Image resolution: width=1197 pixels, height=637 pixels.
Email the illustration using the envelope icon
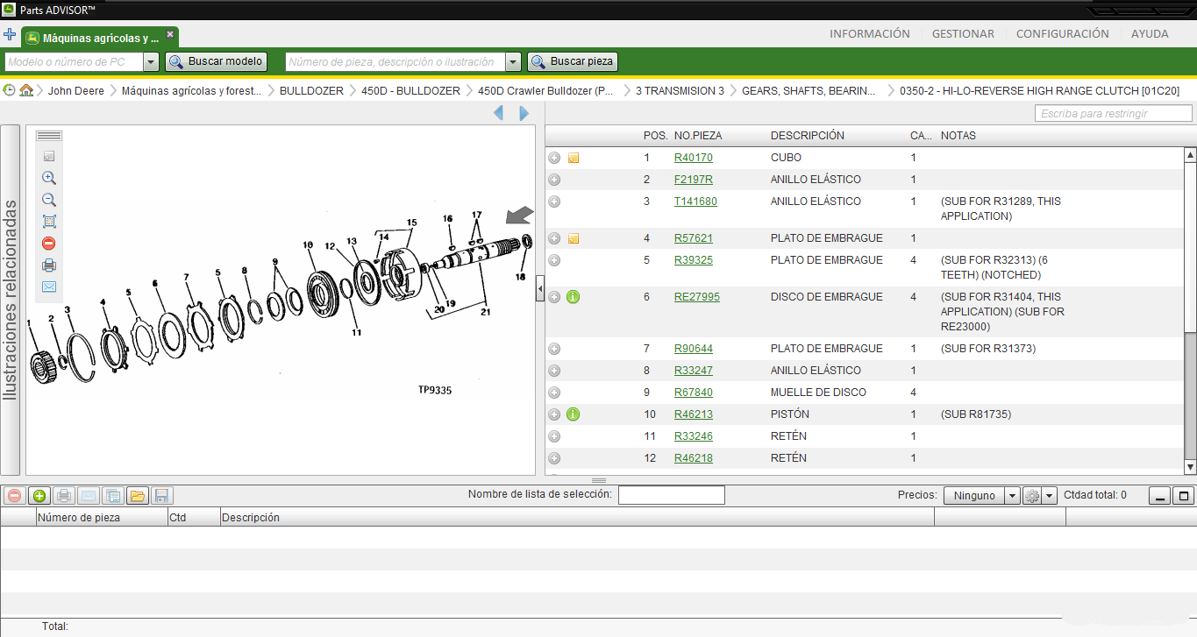tap(49, 287)
